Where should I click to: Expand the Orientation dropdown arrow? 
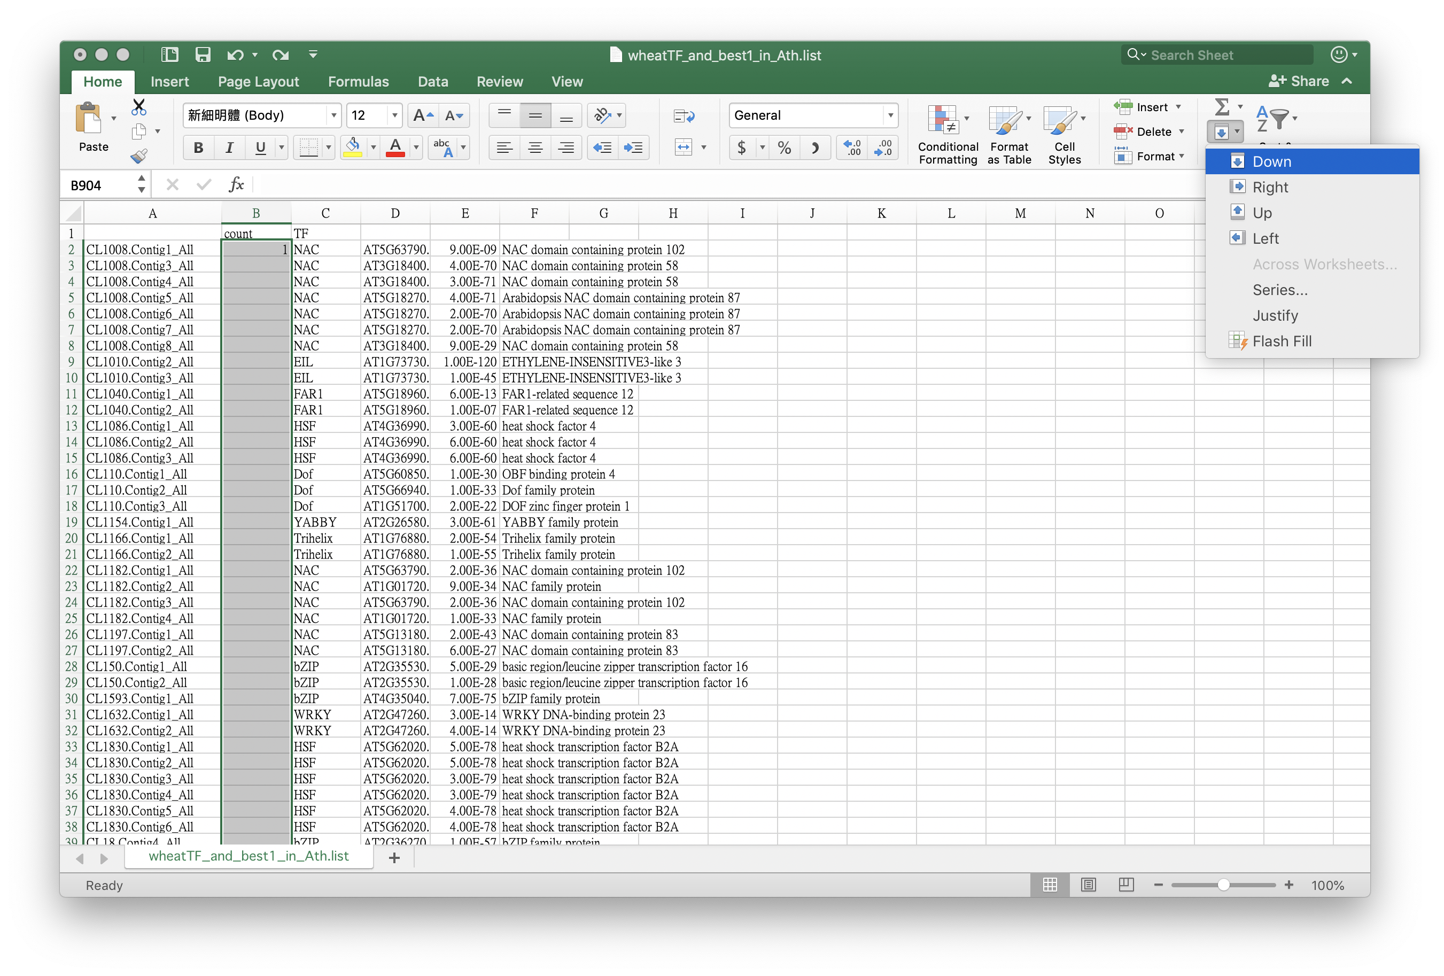point(619,115)
